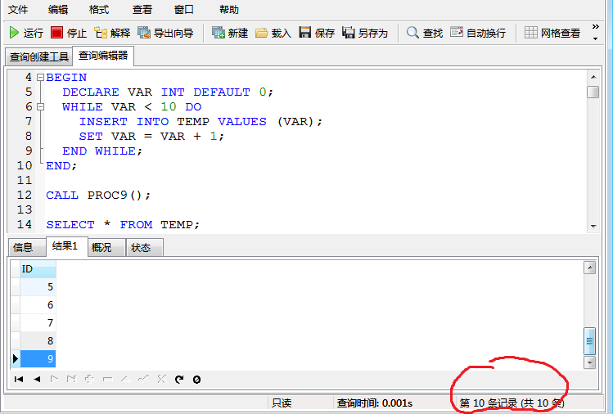Stop execution with 停止 button
The image size is (613, 414).
pos(69,33)
